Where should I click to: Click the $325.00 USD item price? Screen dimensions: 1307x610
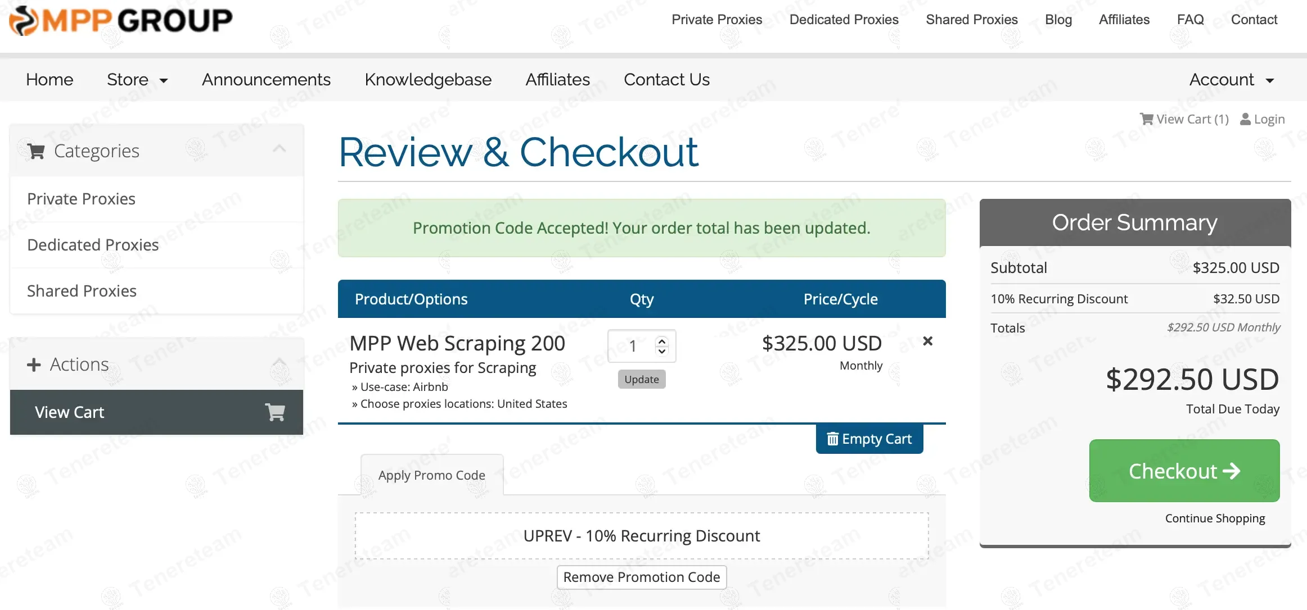pos(822,343)
